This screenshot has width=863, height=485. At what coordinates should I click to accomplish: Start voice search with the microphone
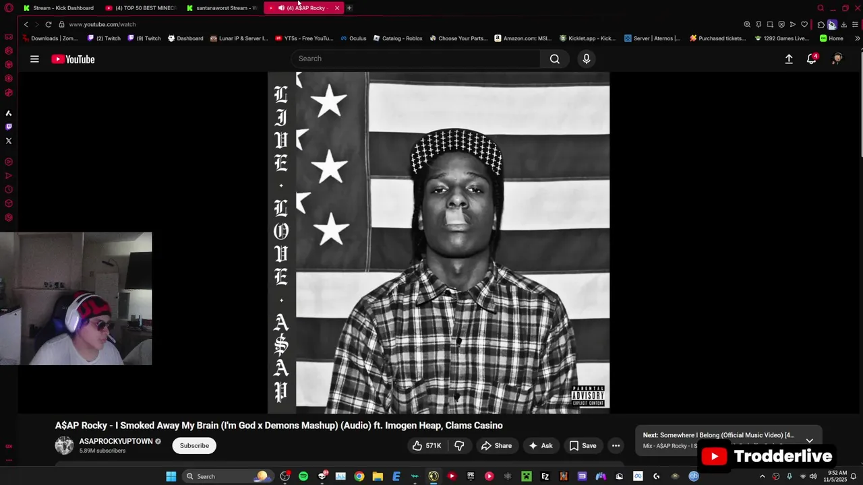point(587,59)
